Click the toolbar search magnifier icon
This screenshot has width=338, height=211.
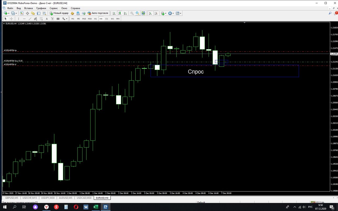(x=330, y=13)
